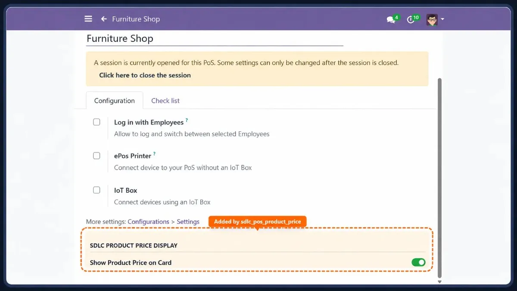Screen dimensions: 517x291
Task: Switch to the Check list tab
Action: click(x=165, y=100)
